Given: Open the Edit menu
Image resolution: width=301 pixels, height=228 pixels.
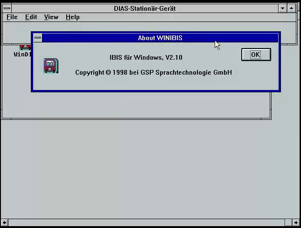Looking at the screenshot, I should tap(31, 17).
